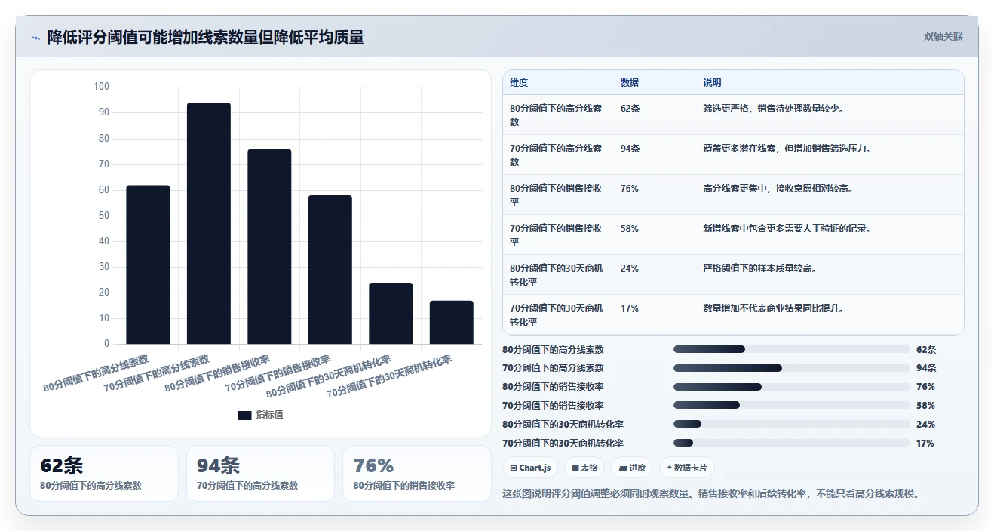Click the pulse icon beside the card title
Image resolution: width=994 pixels, height=531 pixels.
tap(36, 38)
